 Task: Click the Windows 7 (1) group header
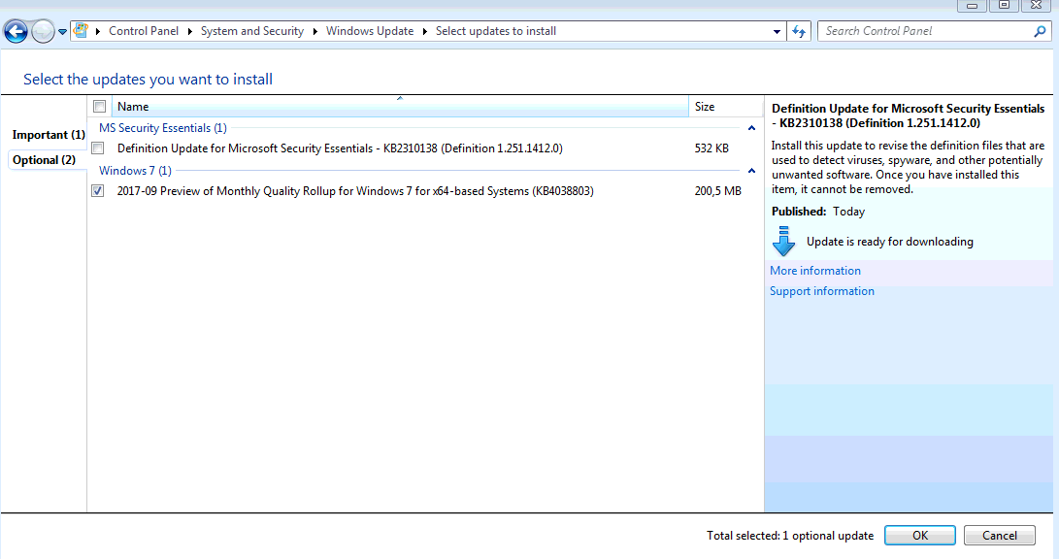(x=135, y=171)
